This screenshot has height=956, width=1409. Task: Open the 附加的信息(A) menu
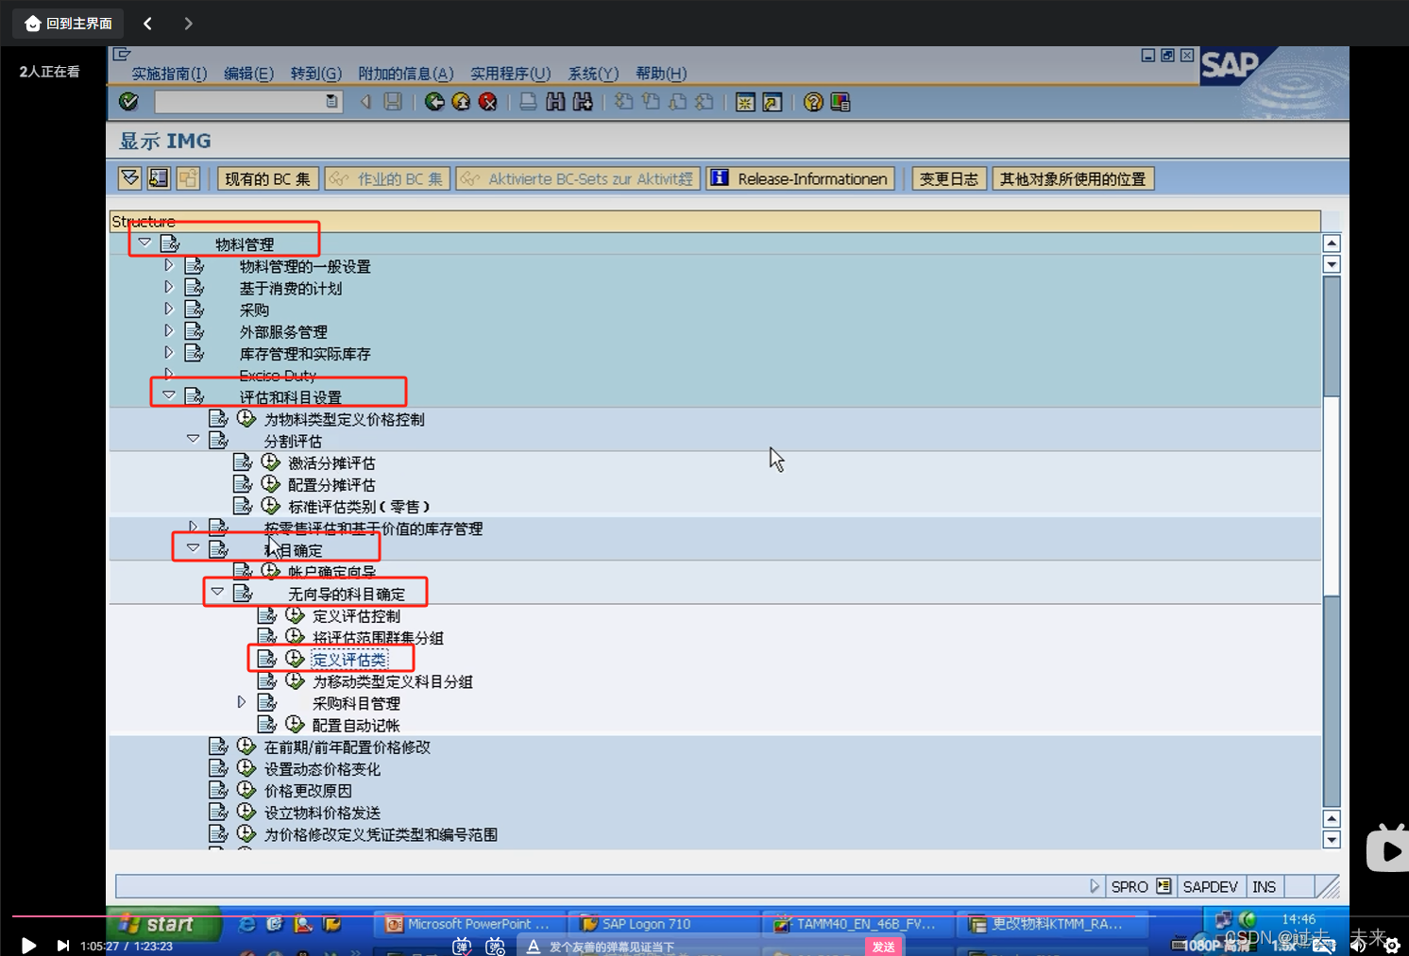(405, 74)
